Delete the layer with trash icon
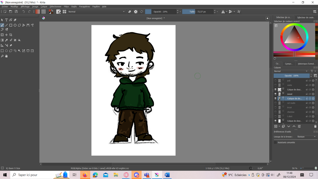This screenshot has height=179, width=318. pos(315,126)
